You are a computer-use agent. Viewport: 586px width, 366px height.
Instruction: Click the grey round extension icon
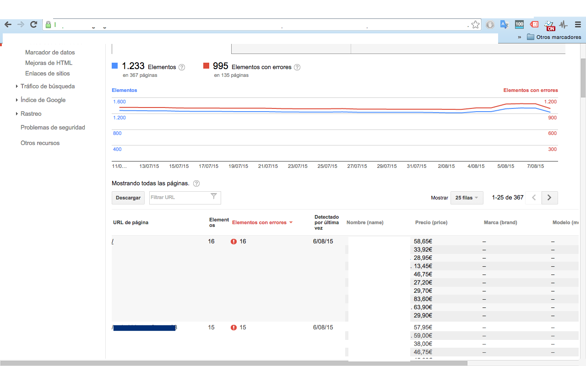pyautogui.click(x=490, y=25)
